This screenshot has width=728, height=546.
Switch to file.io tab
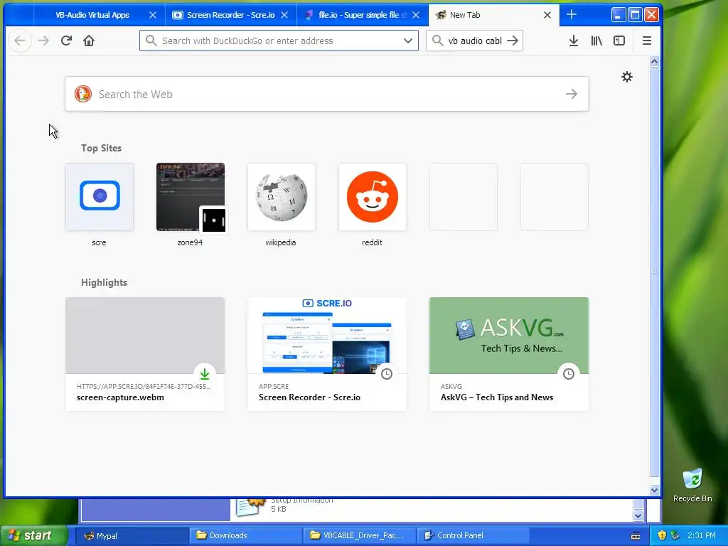(x=362, y=15)
